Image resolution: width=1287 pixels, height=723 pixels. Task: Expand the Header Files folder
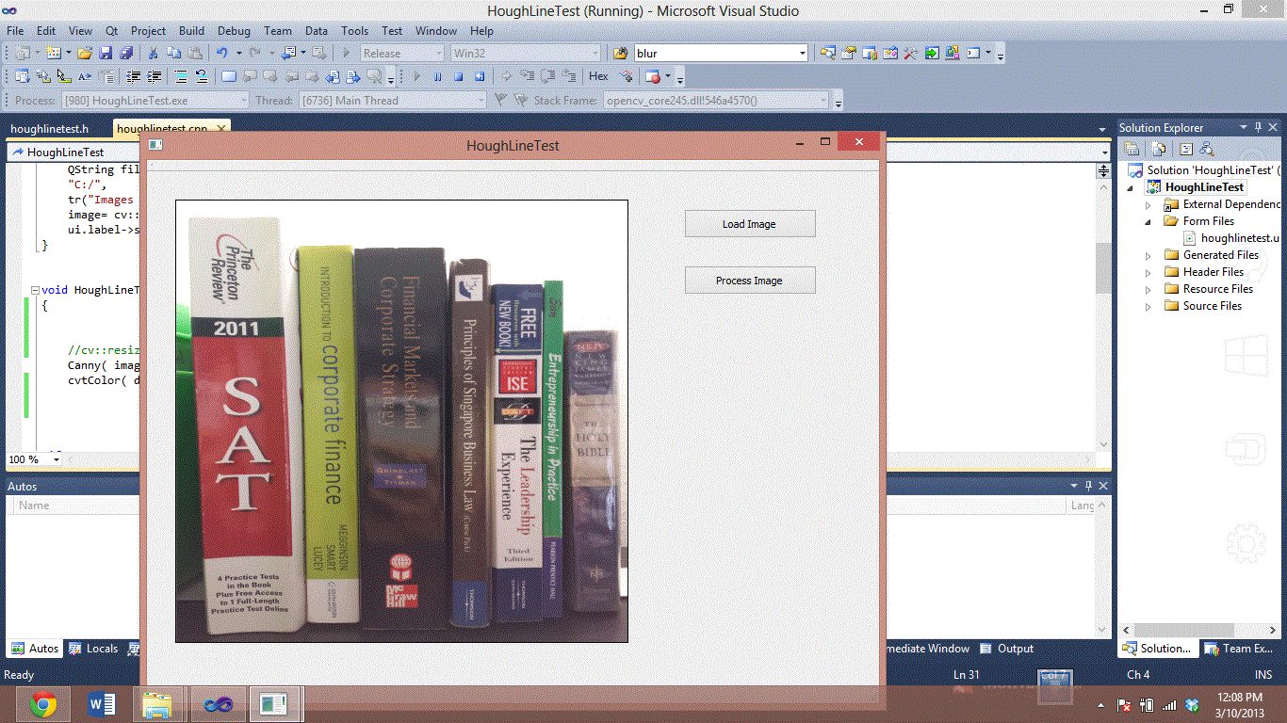[1148, 272]
